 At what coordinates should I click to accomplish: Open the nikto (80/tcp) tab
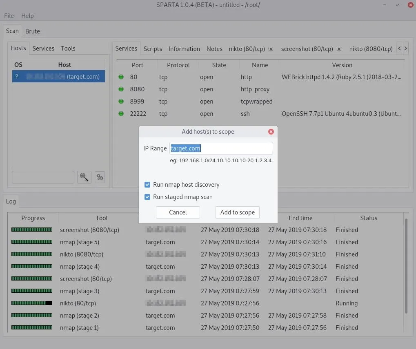[247, 49]
